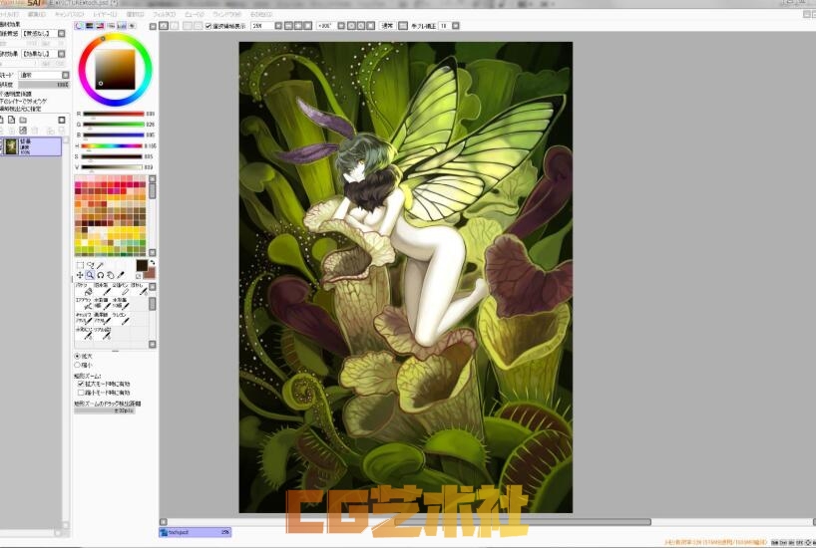Open the レイヤー Layer menu
This screenshot has width=816, height=548.
click(105, 15)
